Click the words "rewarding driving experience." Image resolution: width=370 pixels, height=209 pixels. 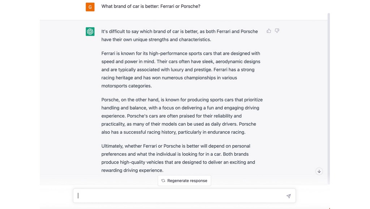point(132,170)
